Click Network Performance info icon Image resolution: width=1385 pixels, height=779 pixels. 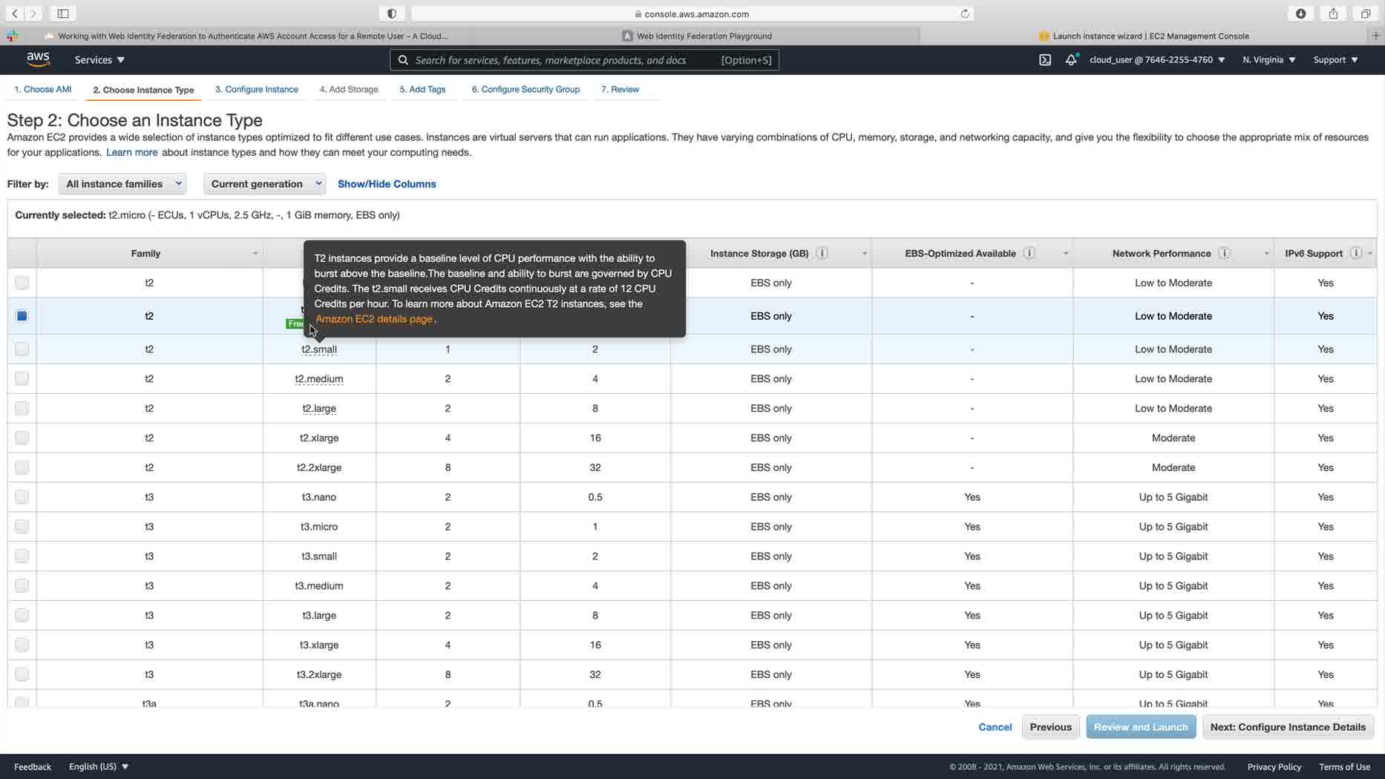click(1224, 254)
